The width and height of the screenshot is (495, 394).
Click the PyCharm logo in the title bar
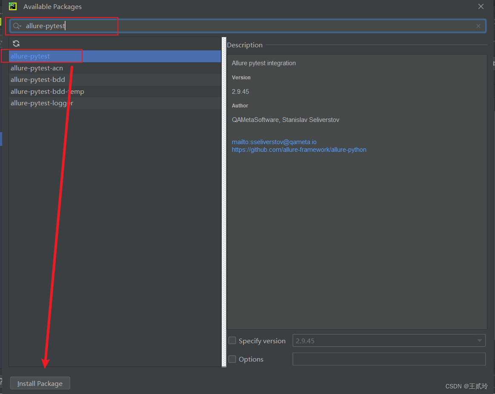pos(13,6)
